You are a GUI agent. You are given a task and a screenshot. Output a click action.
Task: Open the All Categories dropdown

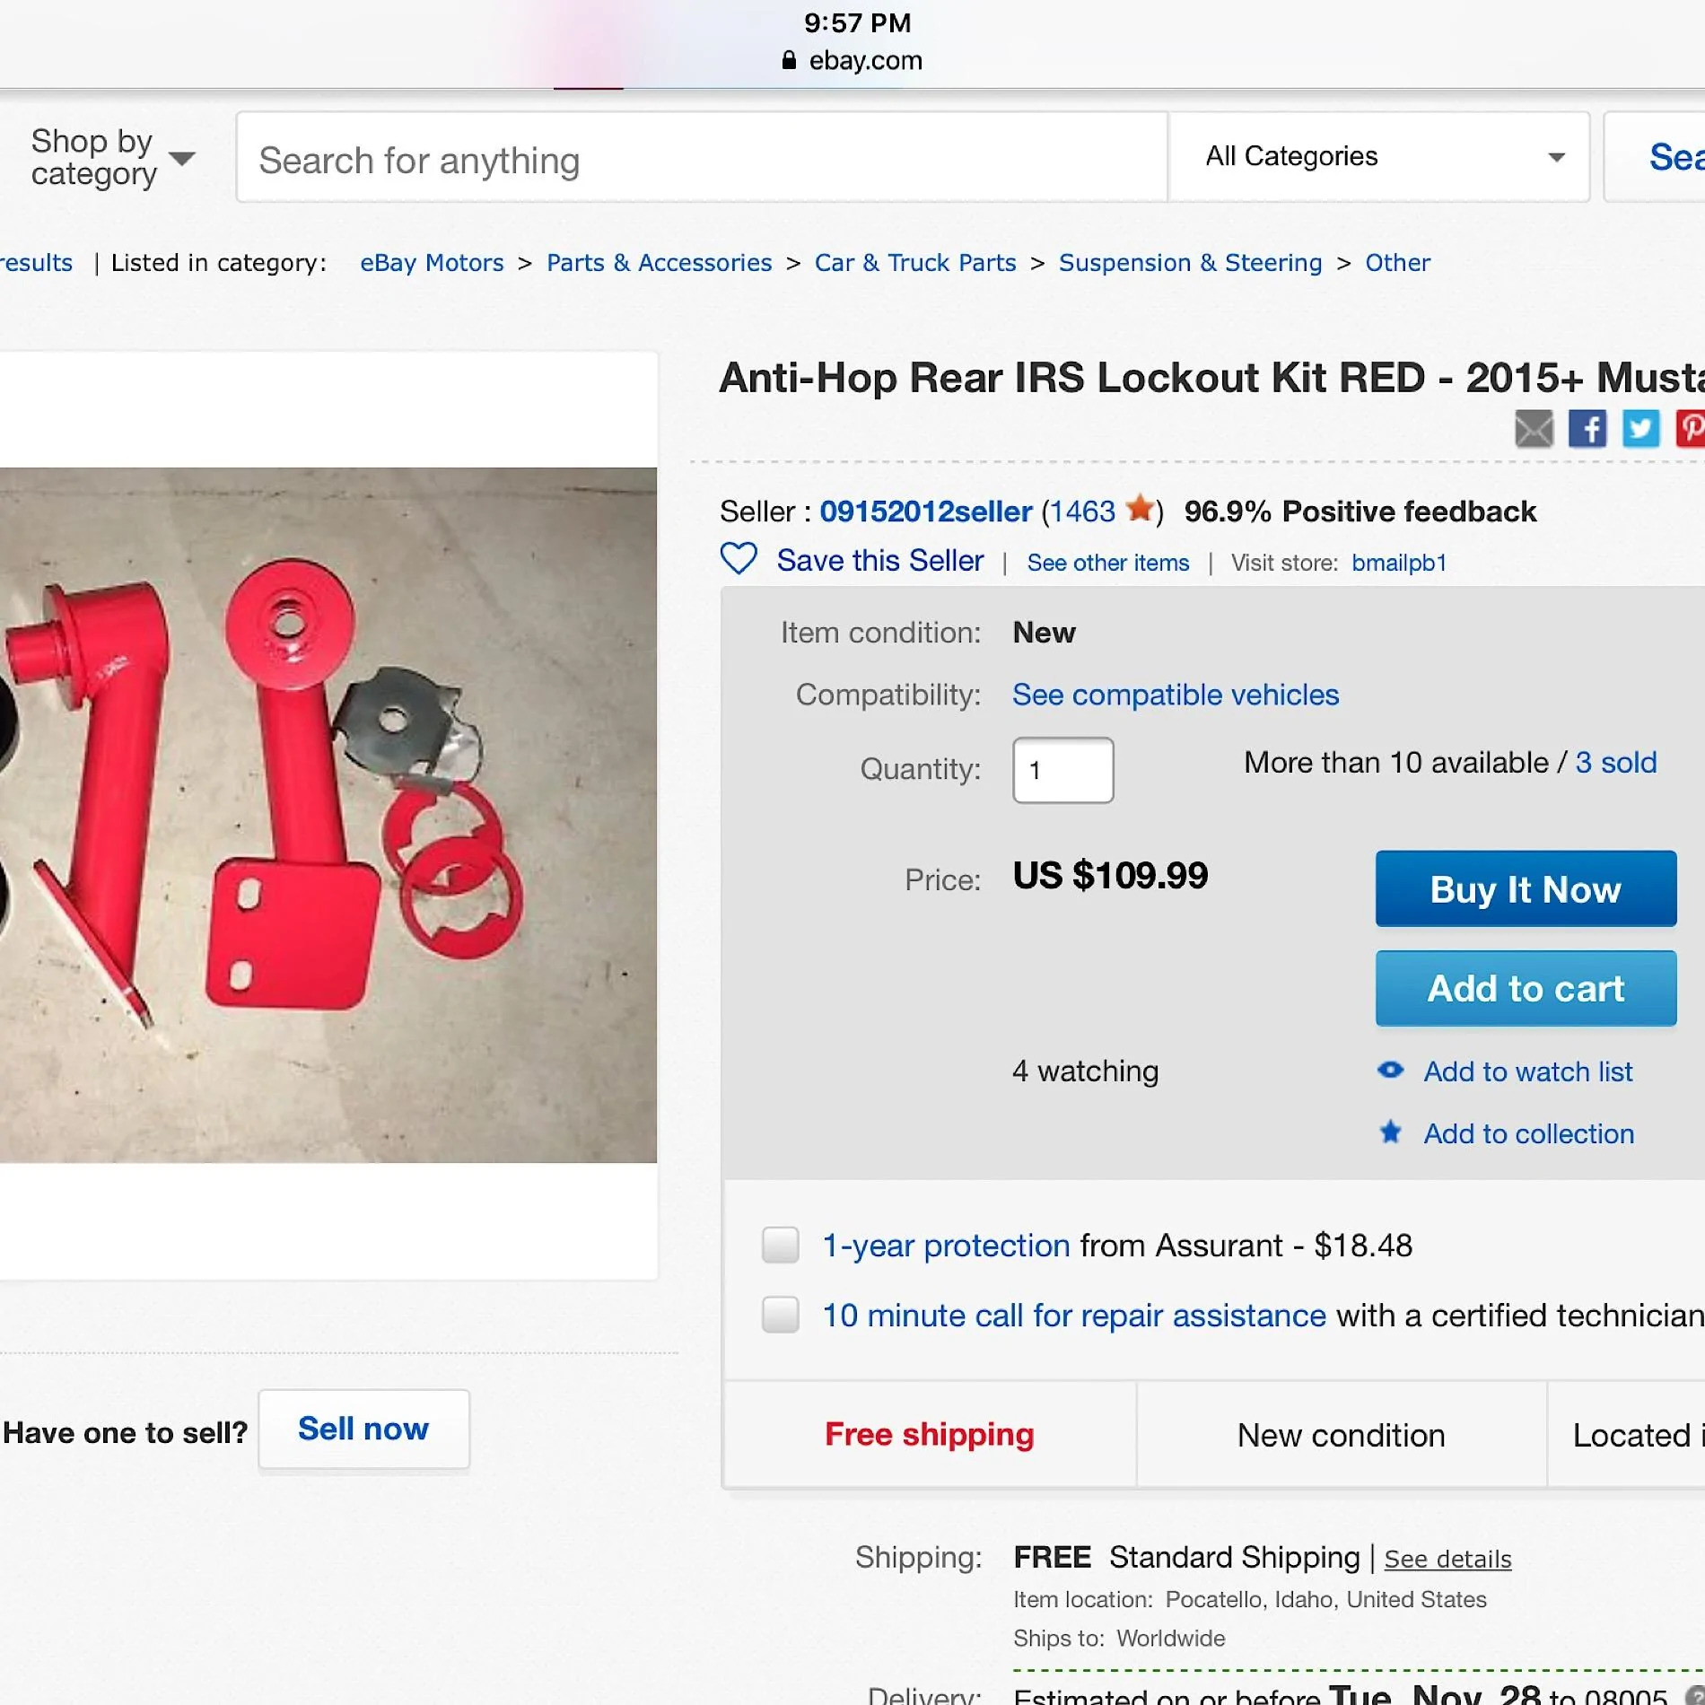pyautogui.click(x=1379, y=157)
